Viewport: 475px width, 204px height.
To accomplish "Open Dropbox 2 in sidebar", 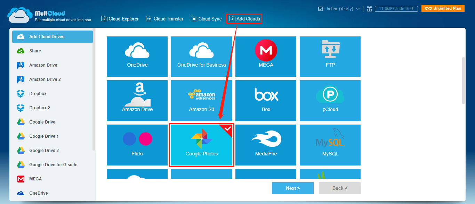I will point(53,108).
